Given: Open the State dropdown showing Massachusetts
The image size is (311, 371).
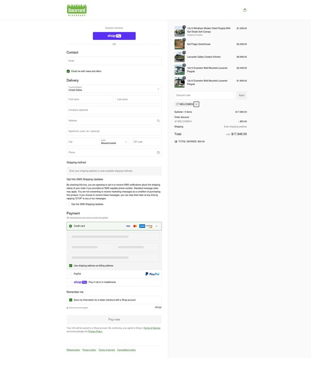Looking at the screenshot, I should (114, 141).
